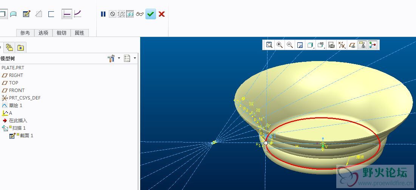Image resolution: width=416 pixels, height=190 pixels.
Task: Open the saved orientations dropdown
Action: click(321, 45)
